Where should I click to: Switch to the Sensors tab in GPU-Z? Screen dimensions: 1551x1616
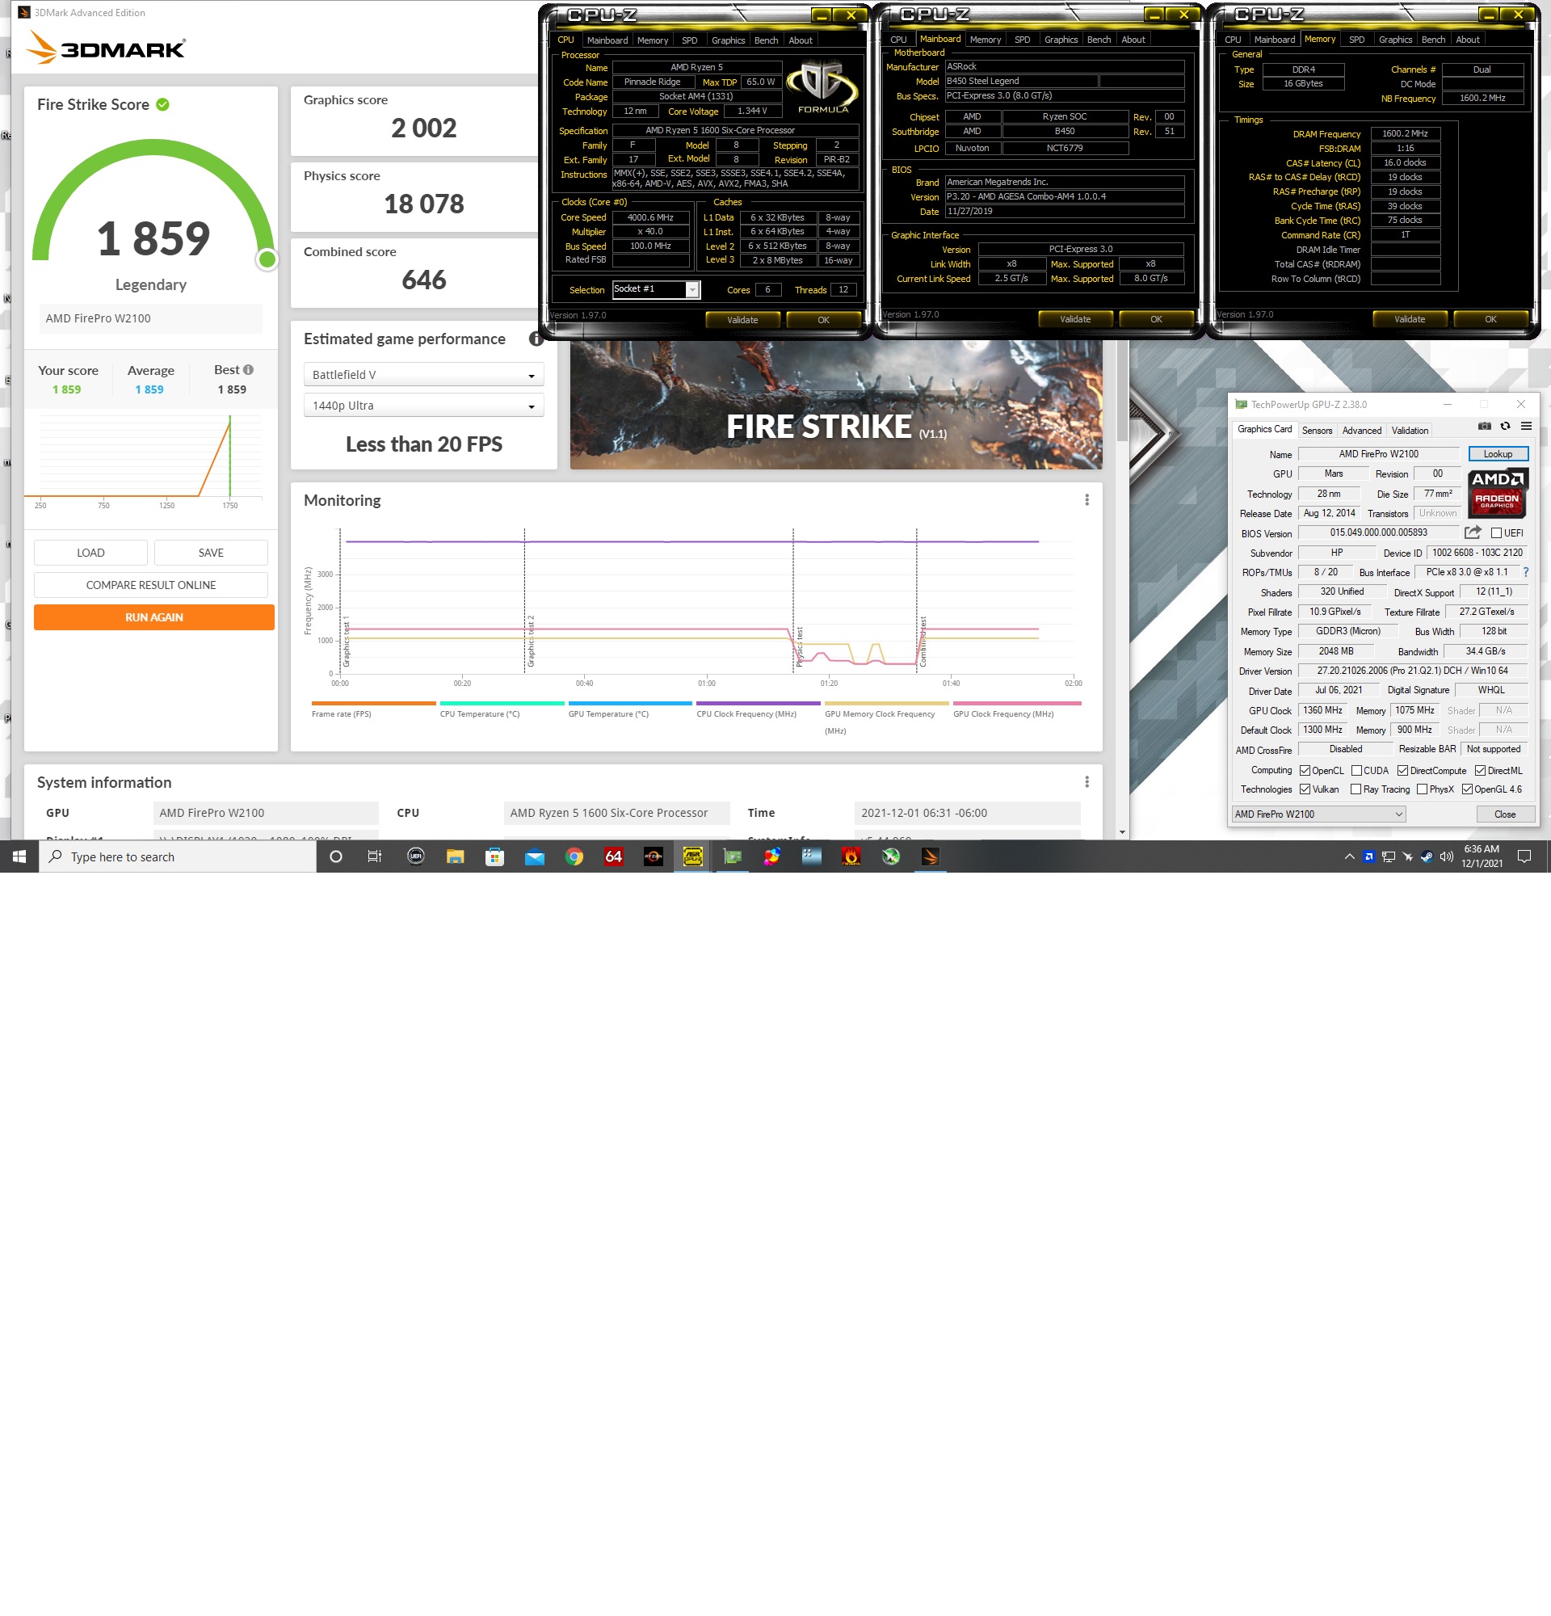click(x=1317, y=431)
